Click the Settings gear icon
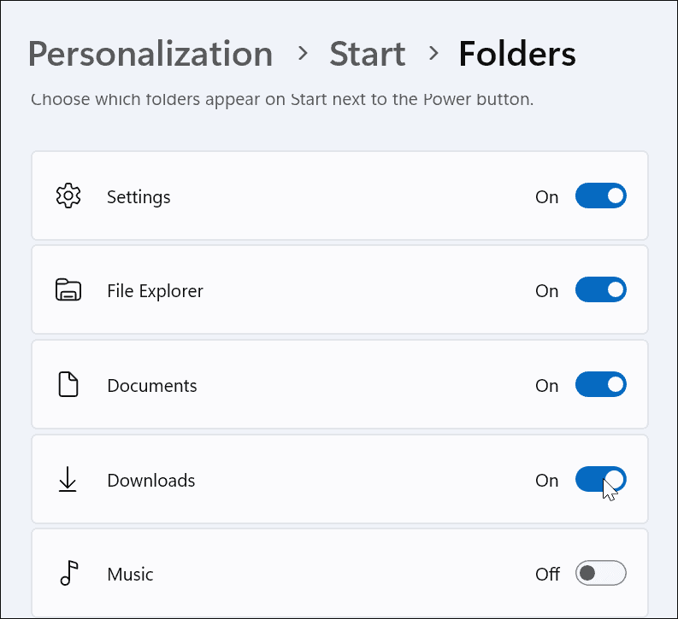 coord(68,196)
